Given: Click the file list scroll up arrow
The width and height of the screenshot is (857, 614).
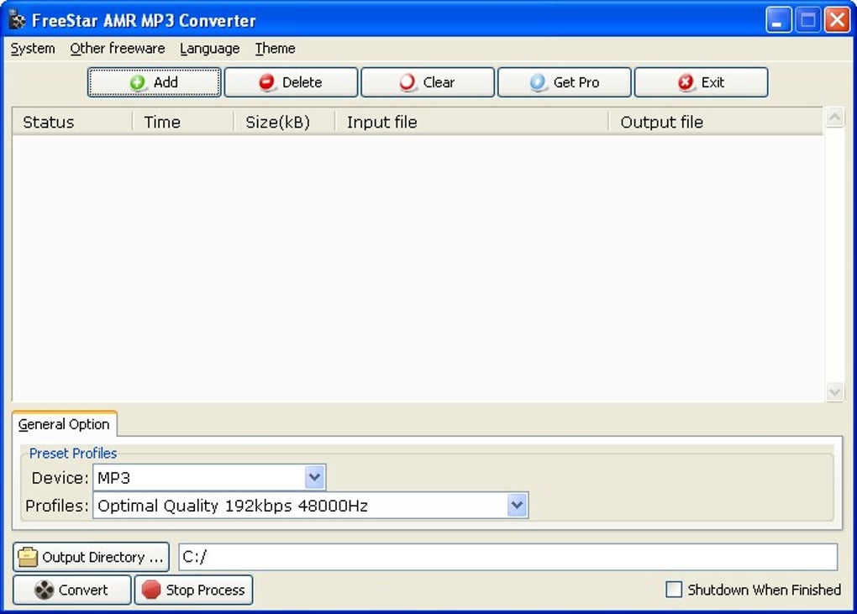Looking at the screenshot, I should tap(834, 118).
